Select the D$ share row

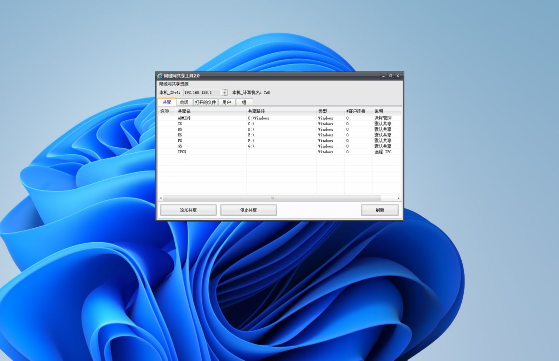tap(280, 129)
